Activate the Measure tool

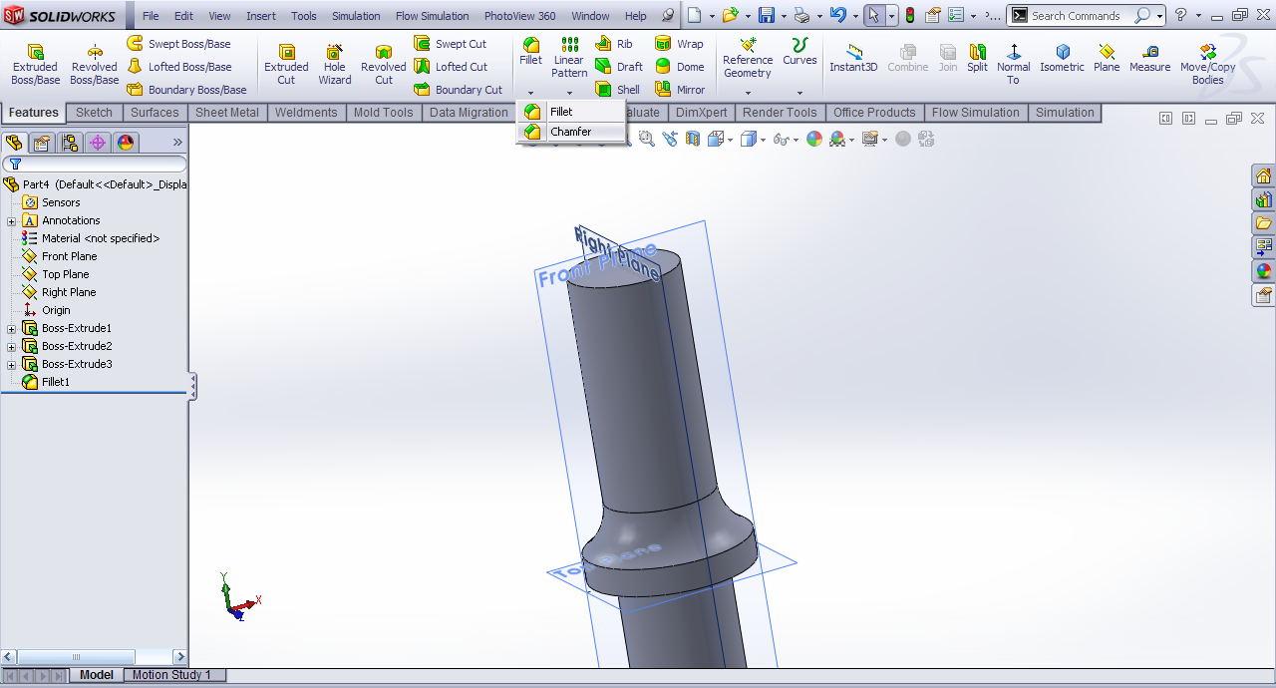(x=1149, y=59)
